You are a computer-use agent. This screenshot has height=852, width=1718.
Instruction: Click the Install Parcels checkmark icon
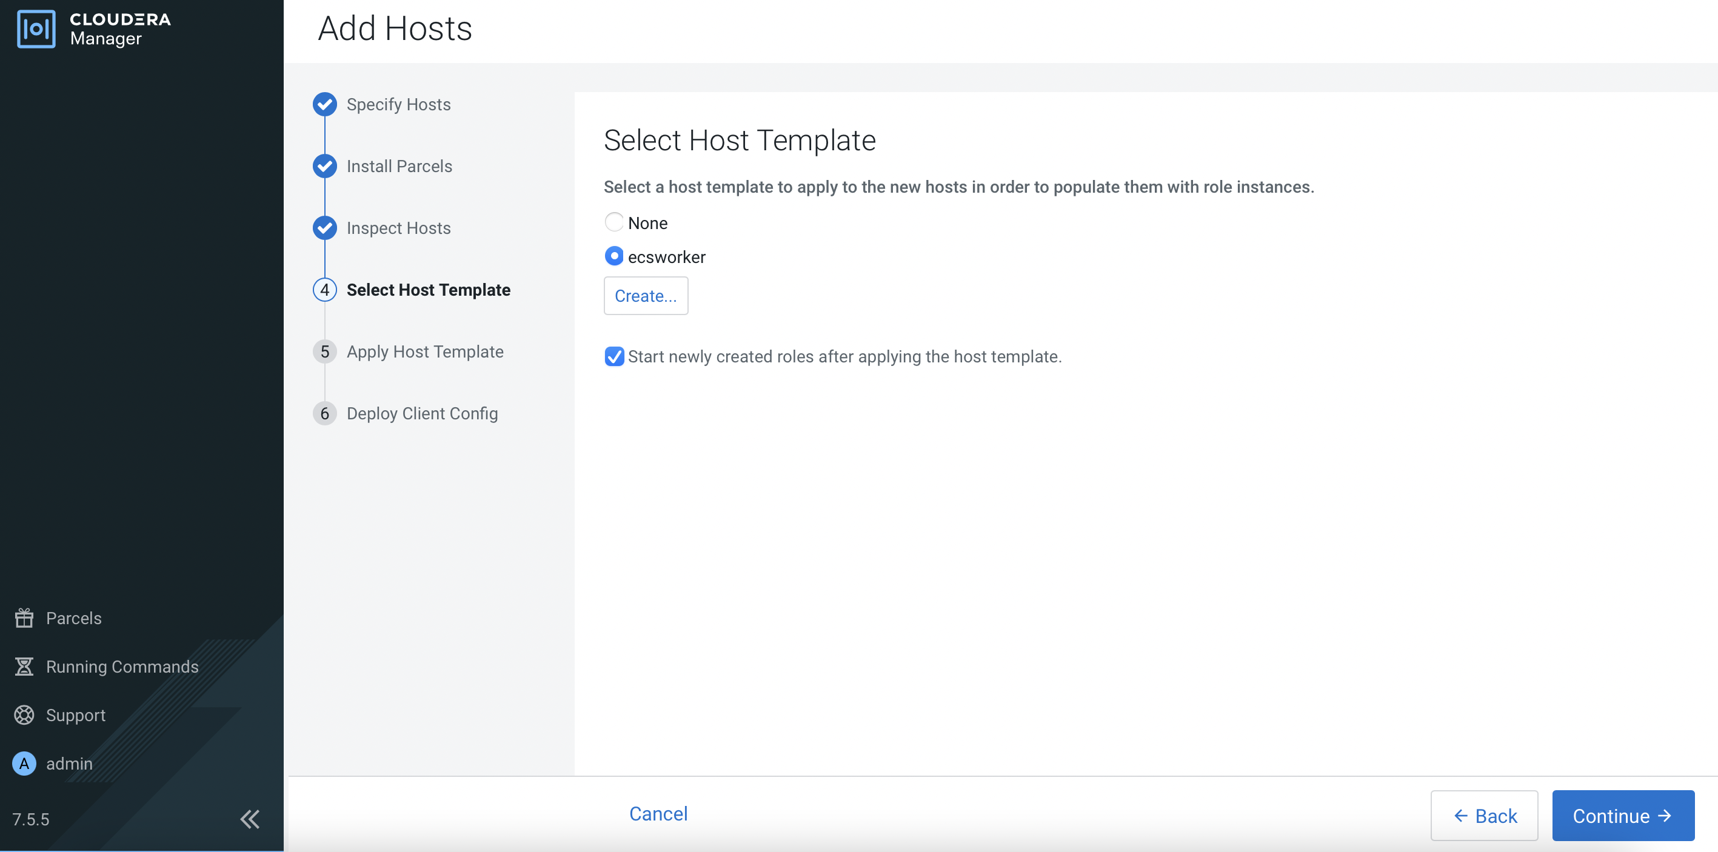coord(325,166)
